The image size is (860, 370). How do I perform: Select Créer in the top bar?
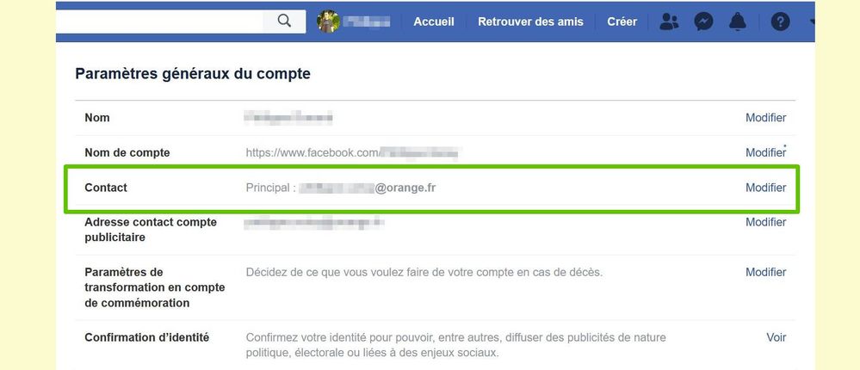(x=622, y=22)
